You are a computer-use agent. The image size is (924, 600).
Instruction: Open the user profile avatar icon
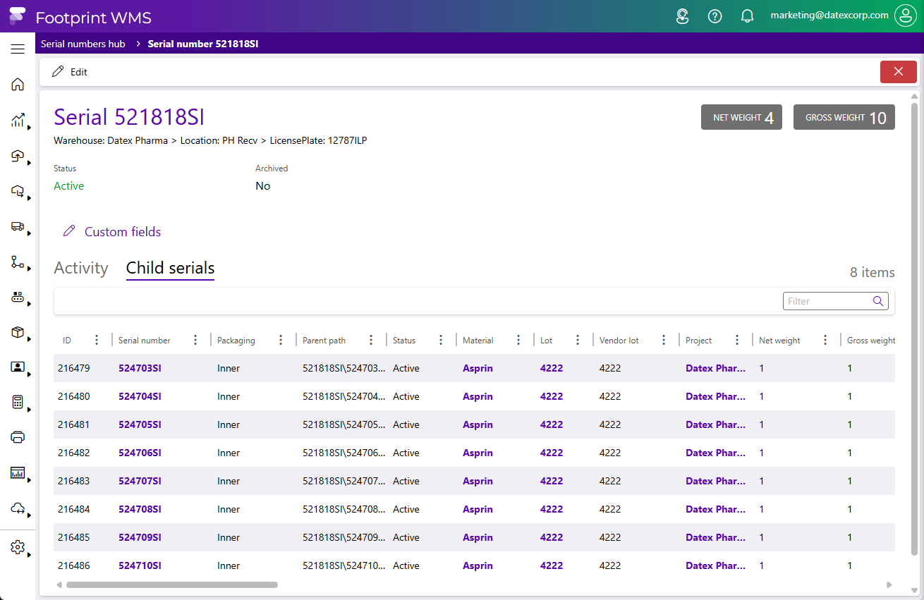click(905, 16)
